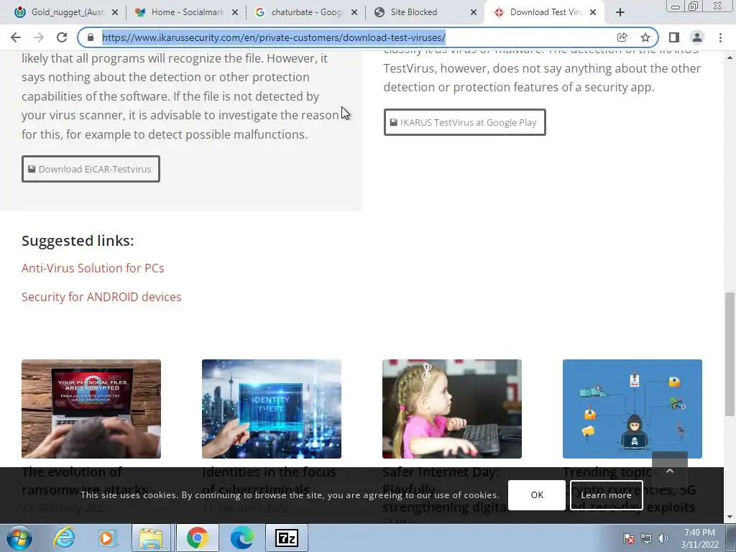Screen dimensions: 736x552
Task: Open Chrome three-dot menu
Action: (x=720, y=37)
